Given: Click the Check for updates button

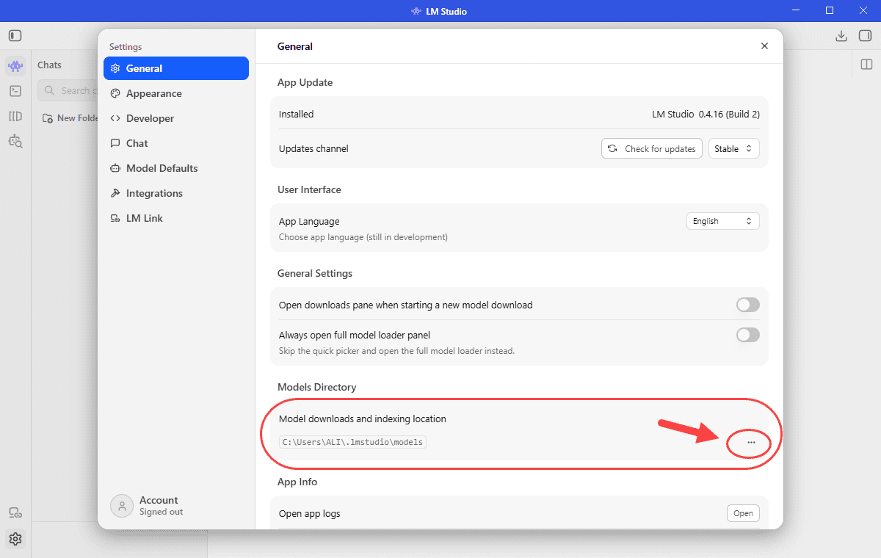Looking at the screenshot, I should [x=652, y=148].
